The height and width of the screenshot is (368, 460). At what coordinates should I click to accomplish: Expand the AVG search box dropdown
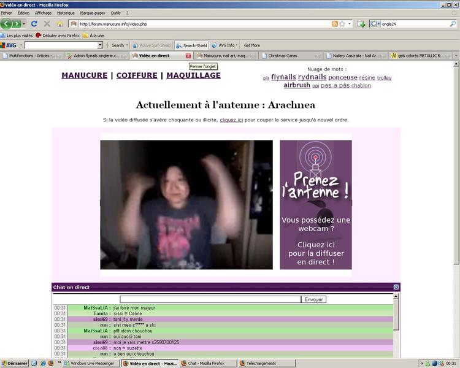[100, 45]
